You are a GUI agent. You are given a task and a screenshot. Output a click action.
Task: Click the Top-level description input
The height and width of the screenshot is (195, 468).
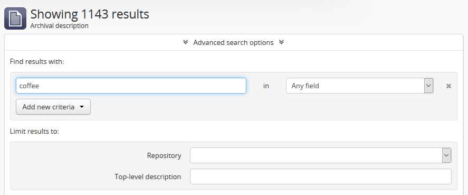[x=321, y=177]
